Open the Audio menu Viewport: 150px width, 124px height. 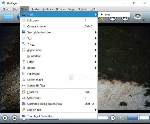point(35,9)
